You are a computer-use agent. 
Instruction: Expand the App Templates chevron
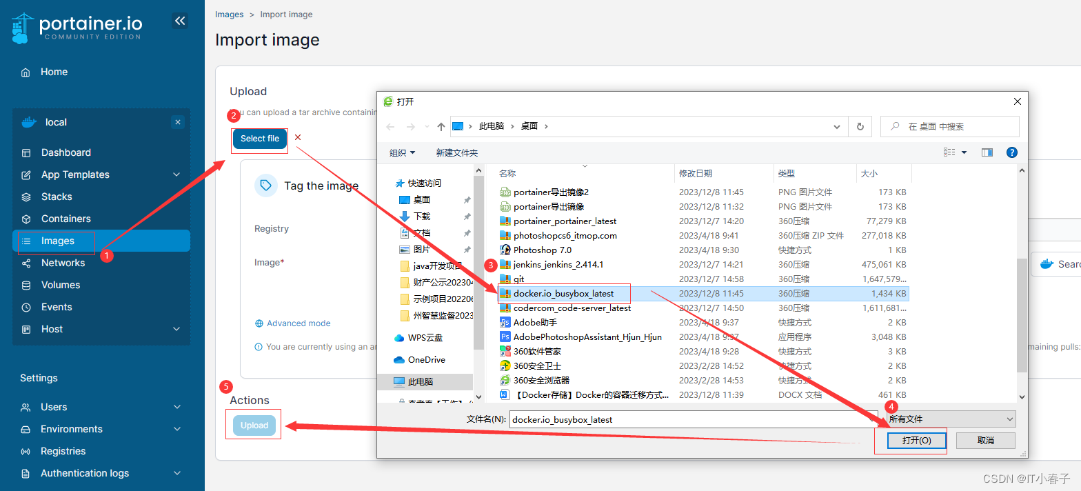(176, 174)
